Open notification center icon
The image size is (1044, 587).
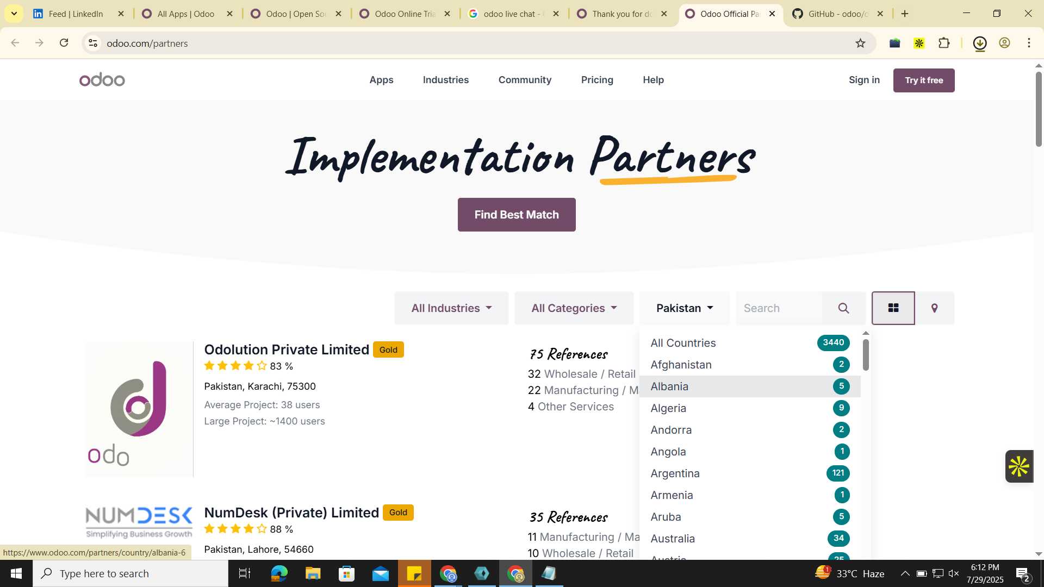(x=1022, y=573)
